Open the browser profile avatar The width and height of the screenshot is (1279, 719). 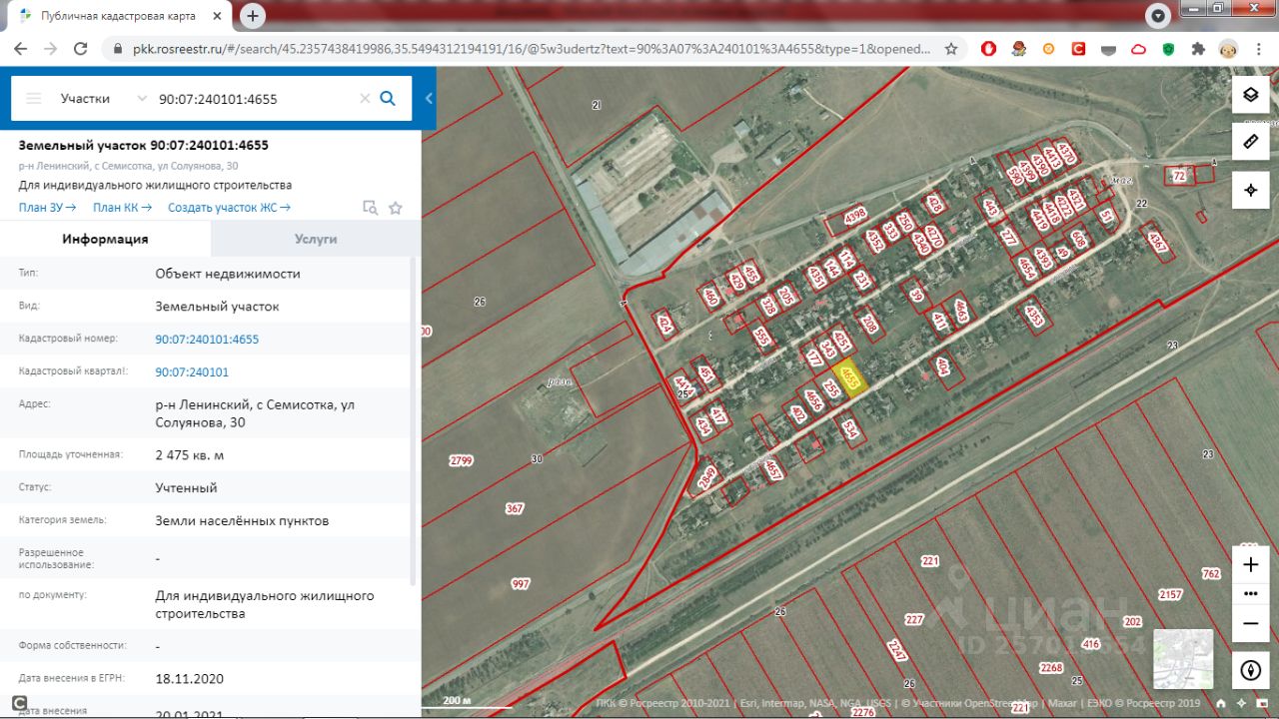(1228, 48)
